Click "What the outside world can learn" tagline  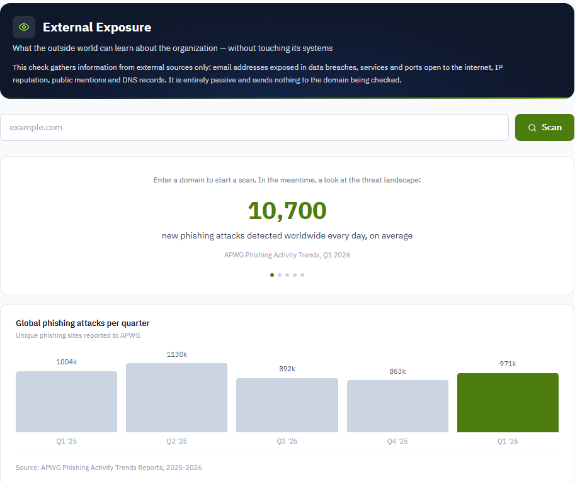[x=173, y=48]
